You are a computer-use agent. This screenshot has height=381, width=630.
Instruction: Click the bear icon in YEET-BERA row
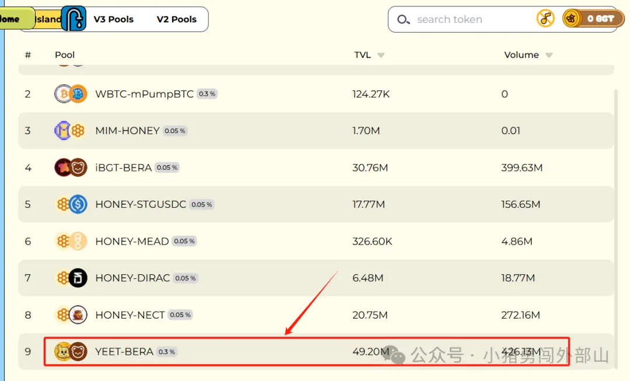78,352
